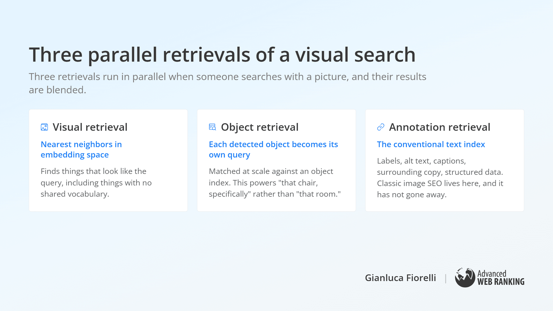This screenshot has width=553, height=311.
Task: Click the 'WEB RANKING' logo text
Action: pyautogui.click(x=501, y=282)
